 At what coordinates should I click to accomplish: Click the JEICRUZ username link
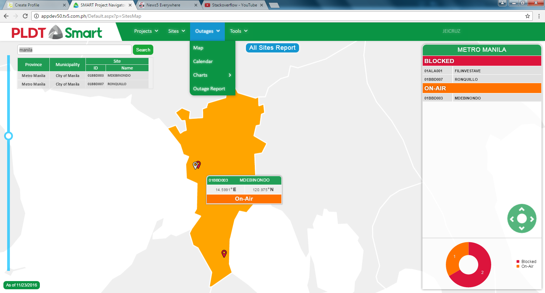451,31
